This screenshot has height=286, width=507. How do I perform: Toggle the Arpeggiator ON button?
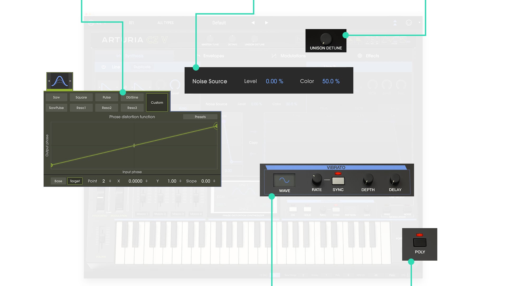(x=293, y=209)
